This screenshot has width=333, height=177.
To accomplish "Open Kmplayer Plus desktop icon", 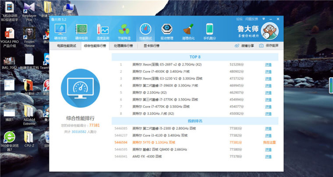I will pyautogui.click(x=30, y=12).
